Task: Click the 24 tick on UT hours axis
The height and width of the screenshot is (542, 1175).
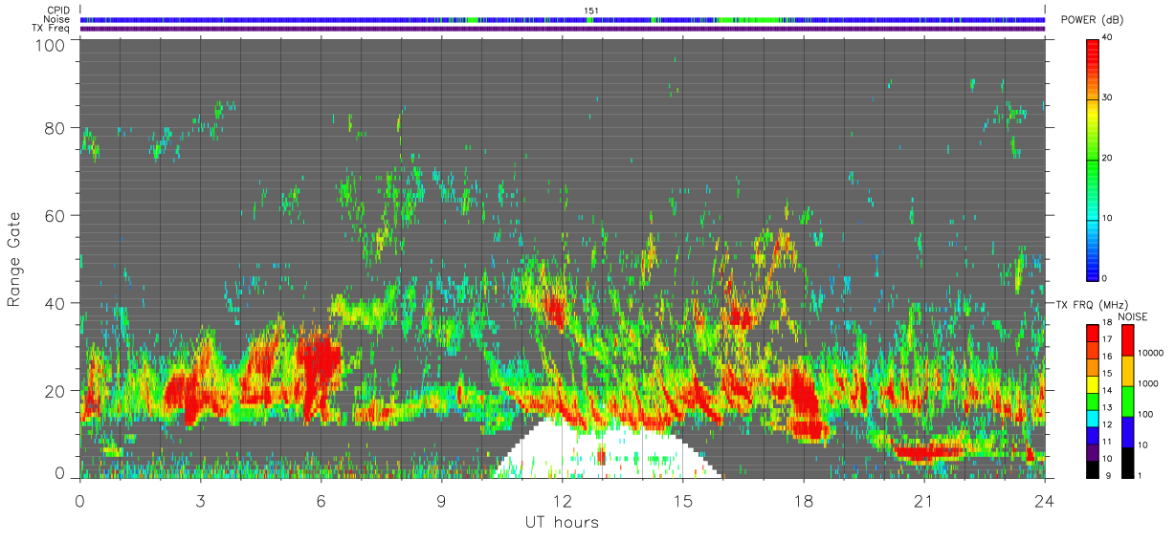Action: 1045,500
